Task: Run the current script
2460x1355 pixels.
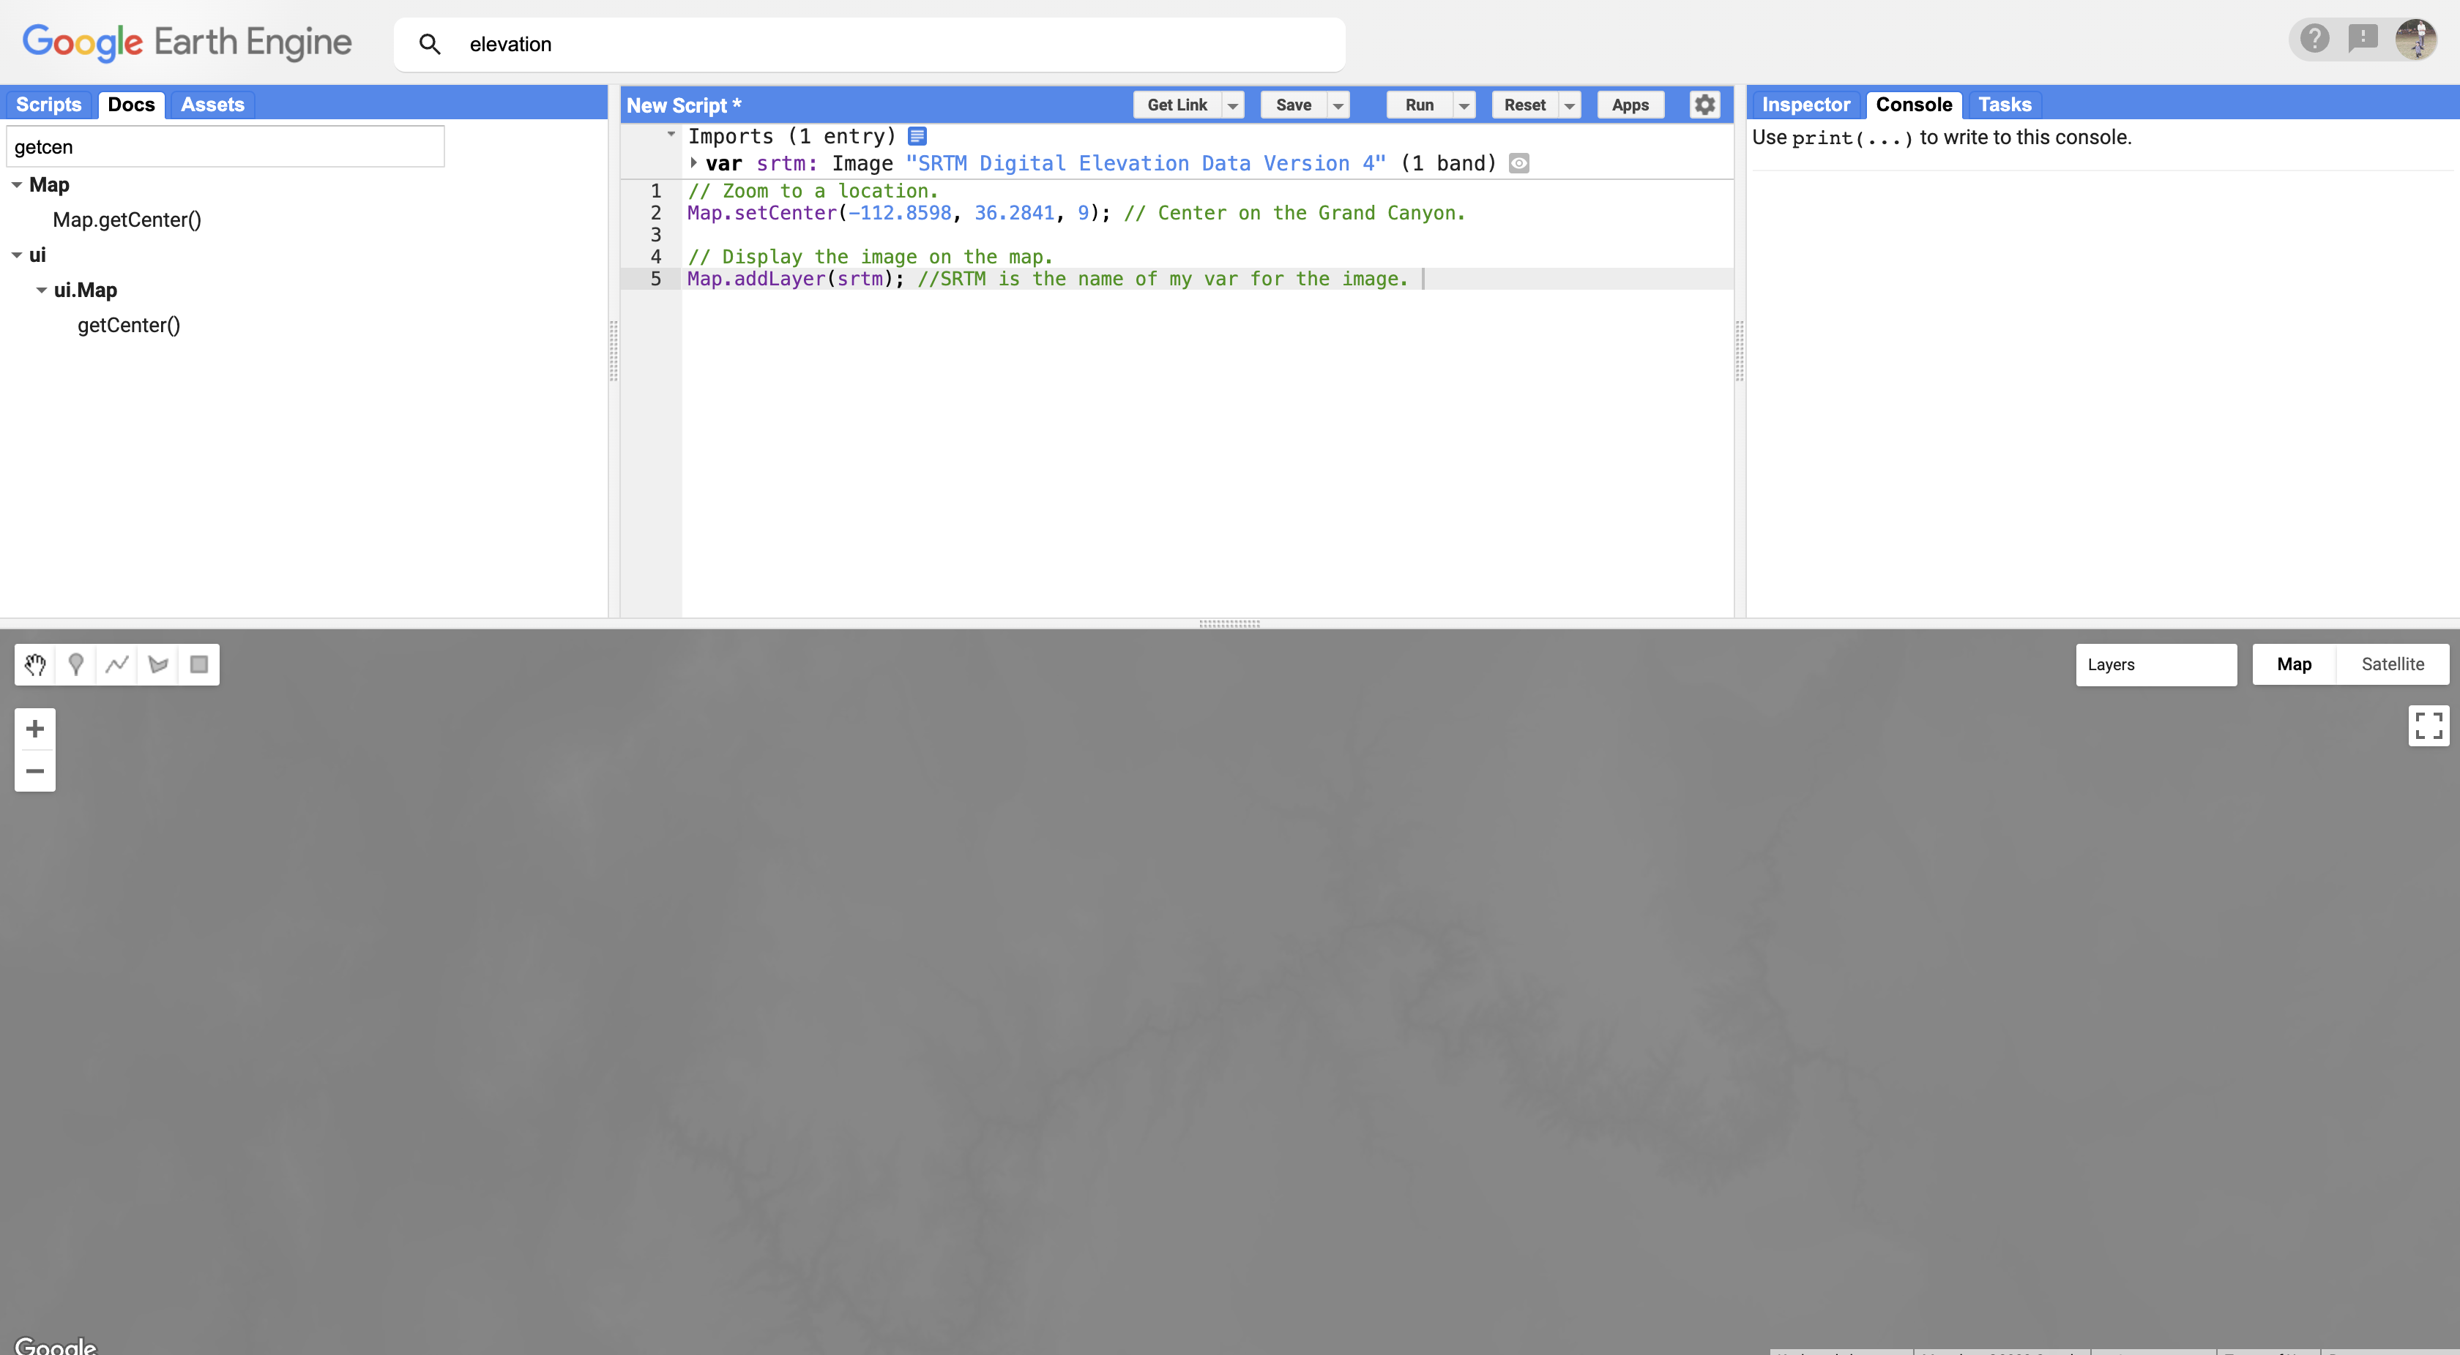Action: (x=1419, y=105)
